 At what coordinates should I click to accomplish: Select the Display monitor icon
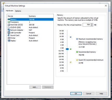(9, 41)
